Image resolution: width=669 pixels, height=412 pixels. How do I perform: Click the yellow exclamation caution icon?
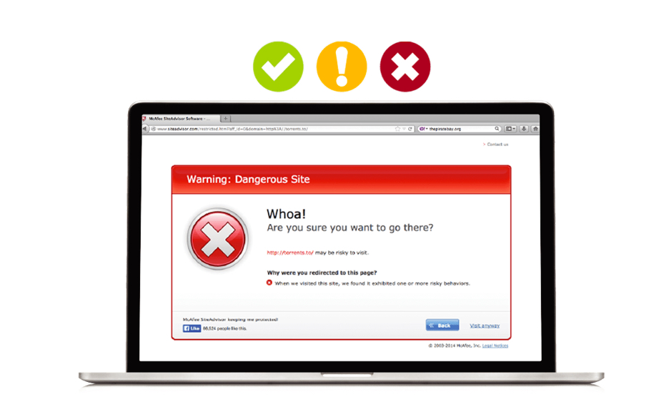pos(342,67)
